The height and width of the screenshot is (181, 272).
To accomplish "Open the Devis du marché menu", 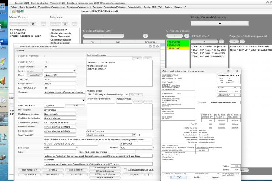I will 28,7.
